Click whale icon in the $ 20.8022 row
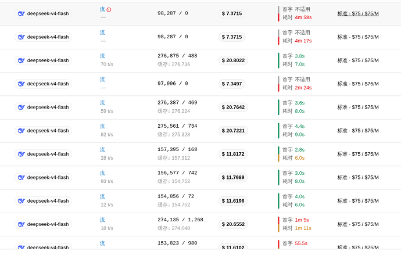Image resolution: width=401 pixels, height=255 pixels. (x=22, y=60)
